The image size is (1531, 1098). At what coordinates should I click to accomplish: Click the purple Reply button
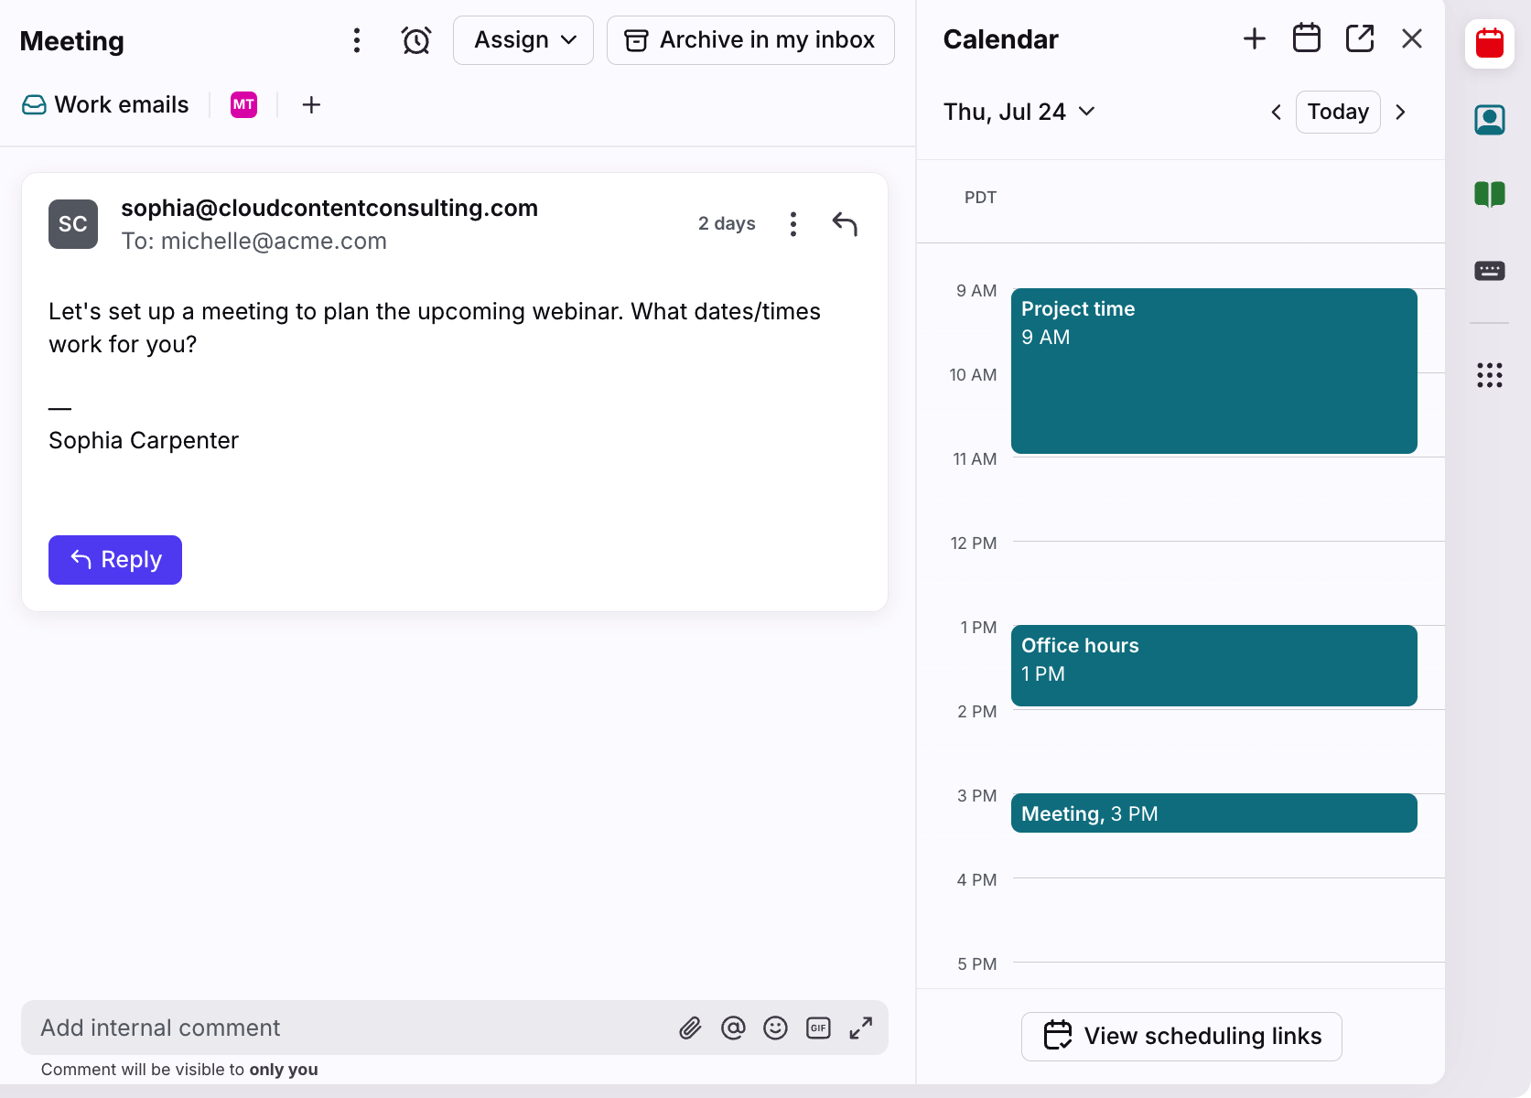point(115,560)
